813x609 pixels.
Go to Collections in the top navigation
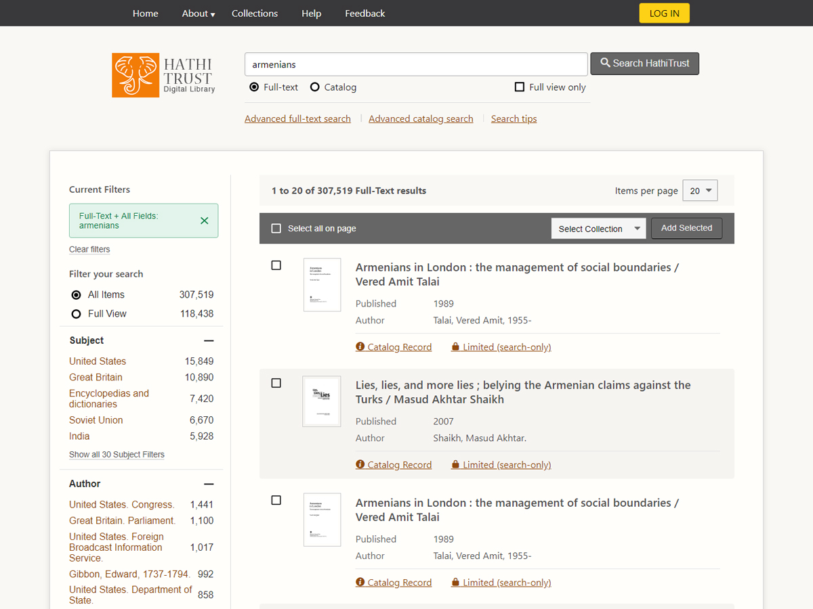pyautogui.click(x=255, y=14)
